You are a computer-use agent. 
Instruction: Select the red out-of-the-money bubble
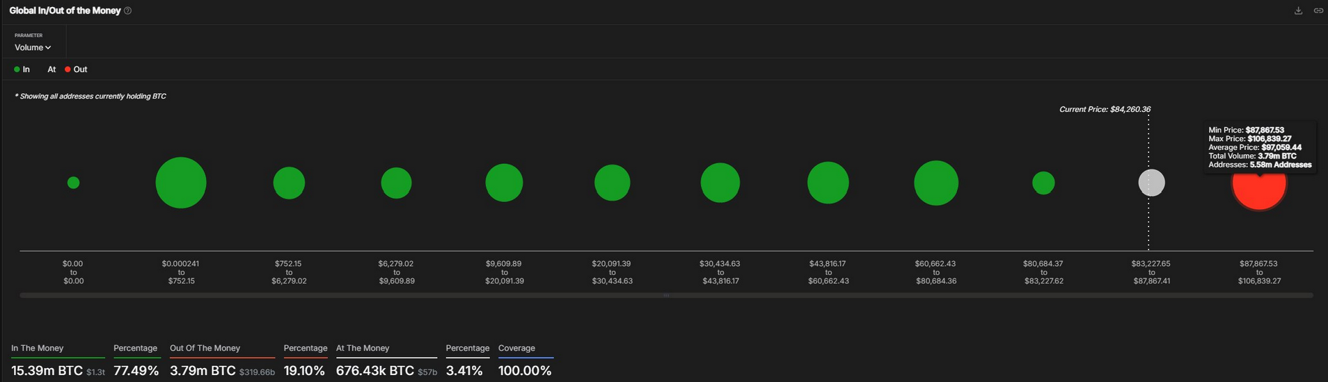pos(1259,192)
